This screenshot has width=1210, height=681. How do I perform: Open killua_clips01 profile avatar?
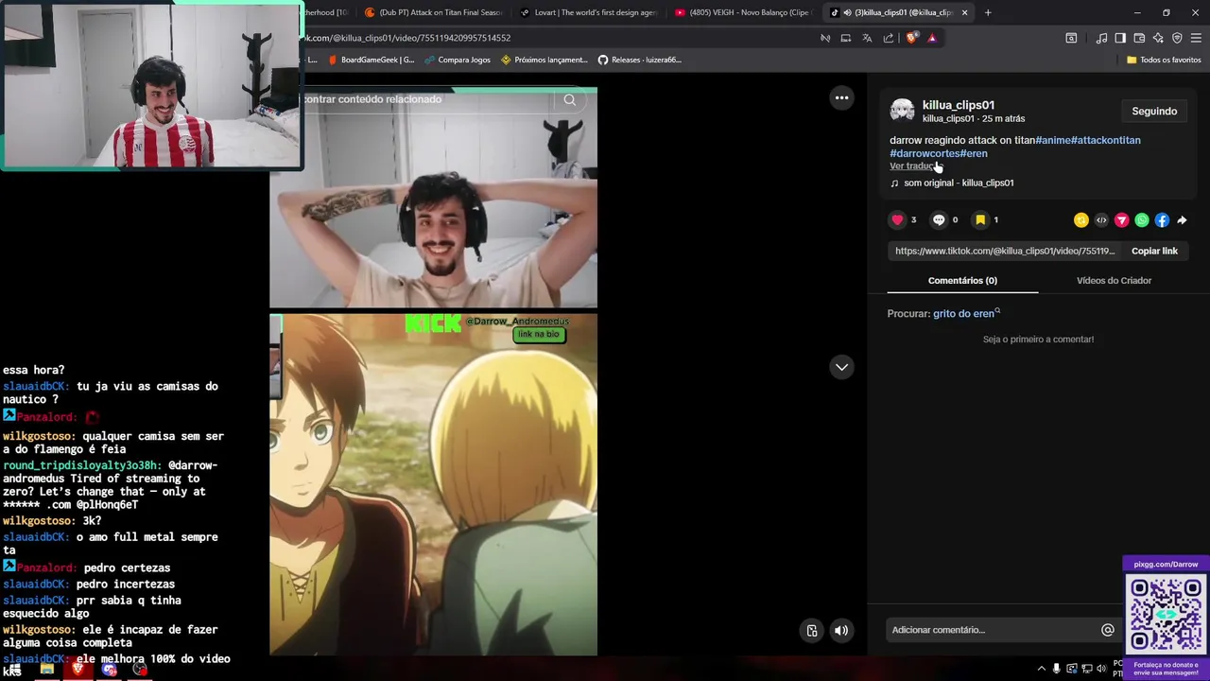pyautogui.click(x=903, y=111)
